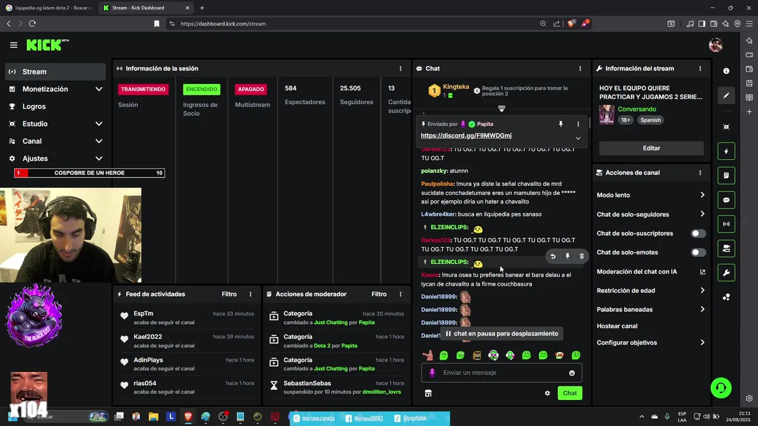The image size is (758, 426).
Task: Click the Editar button
Action: click(x=651, y=149)
